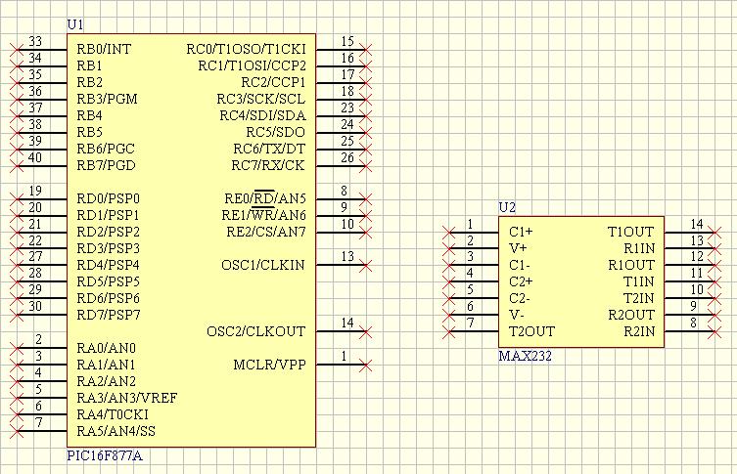Viewport: 737px width, 474px height.
Task: Click the RA5/AN4/SS pin label
Action: pos(115,431)
